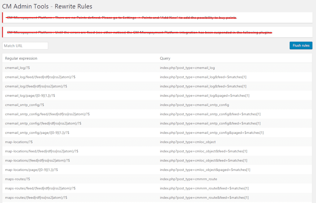Select the cmemail_smtp_config/page/ regular expression

click(37, 133)
